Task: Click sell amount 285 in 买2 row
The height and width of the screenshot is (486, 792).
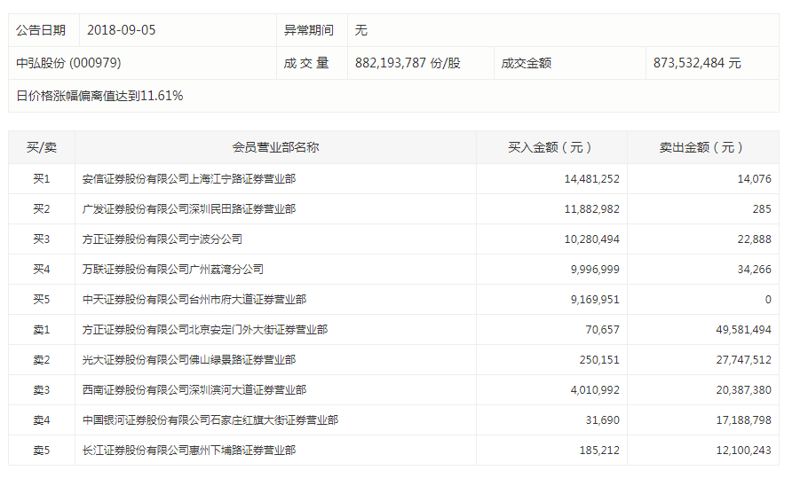Action: click(762, 209)
